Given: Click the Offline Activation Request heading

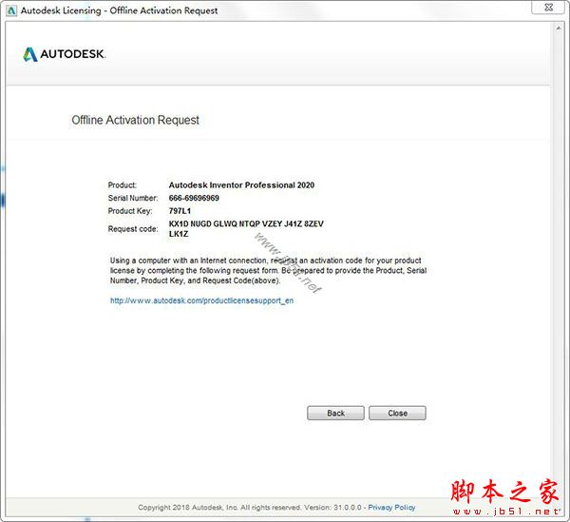Looking at the screenshot, I should (x=135, y=120).
